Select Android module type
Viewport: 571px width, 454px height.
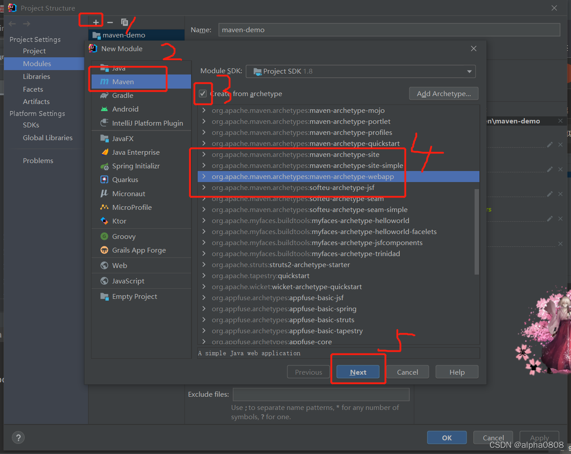pyautogui.click(x=141, y=109)
